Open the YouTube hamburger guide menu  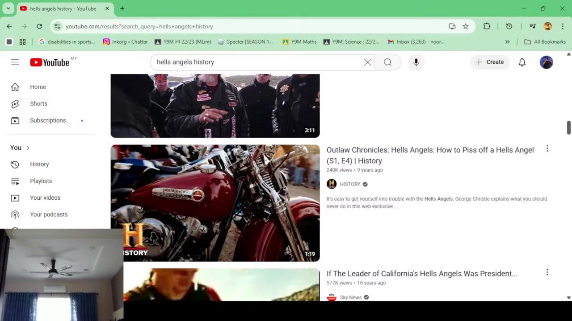click(15, 62)
